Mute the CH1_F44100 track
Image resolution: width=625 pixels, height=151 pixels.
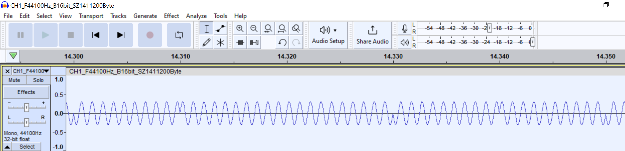click(14, 80)
